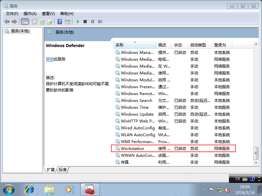The image size is (262, 196).
Task: Click the gear icon of Windows Update row
Action: [118, 114]
